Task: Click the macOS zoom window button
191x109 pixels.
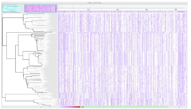Action: pyautogui.click(x=8, y=3)
